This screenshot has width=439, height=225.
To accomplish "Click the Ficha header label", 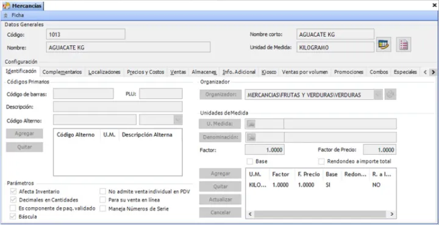I will tap(18, 15).
